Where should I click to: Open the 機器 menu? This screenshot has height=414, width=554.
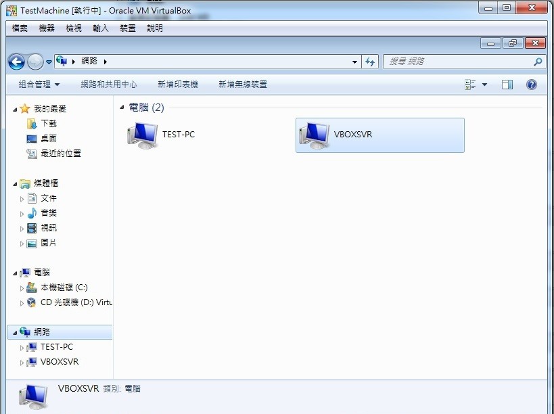click(x=47, y=28)
